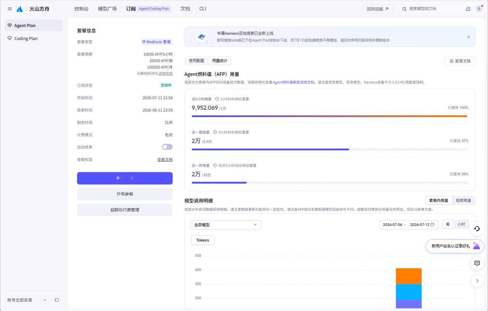
Task: Click the arrow icon in 回到旧版
Action: pos(387,9)
